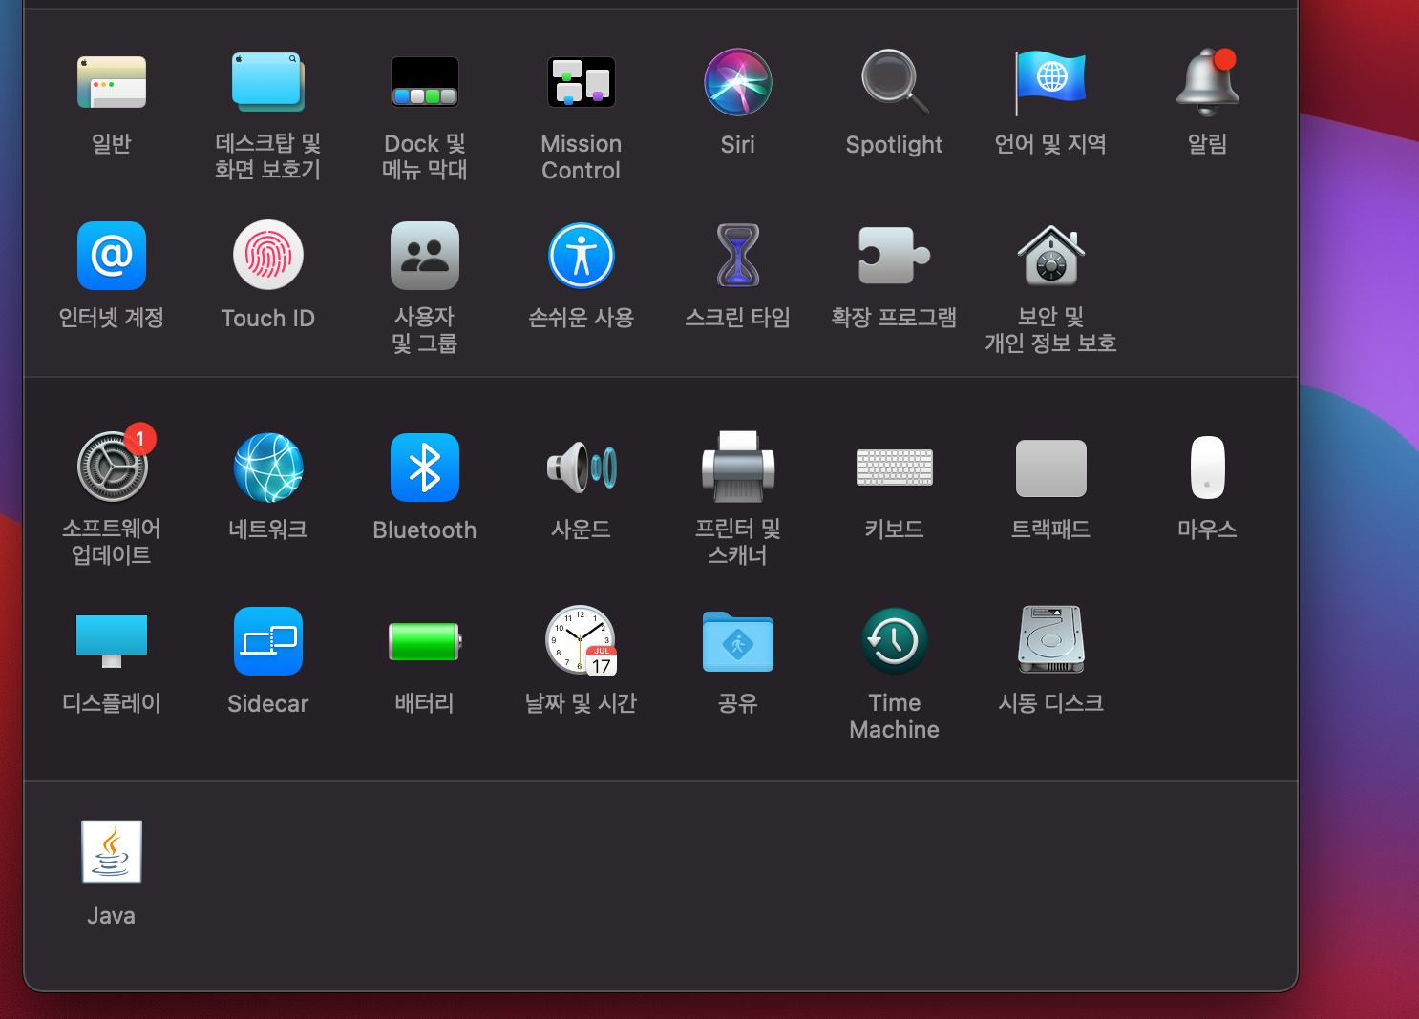The height and width of the screenshot is (1019, 1419).
Task: Open 날짜 및 시간 clock icon
Action: coord(582,641)
